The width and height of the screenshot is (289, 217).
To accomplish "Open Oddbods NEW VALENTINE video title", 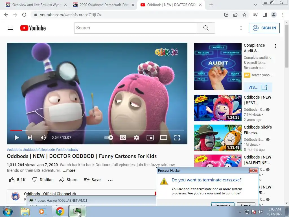I will [x=257, y=160].
